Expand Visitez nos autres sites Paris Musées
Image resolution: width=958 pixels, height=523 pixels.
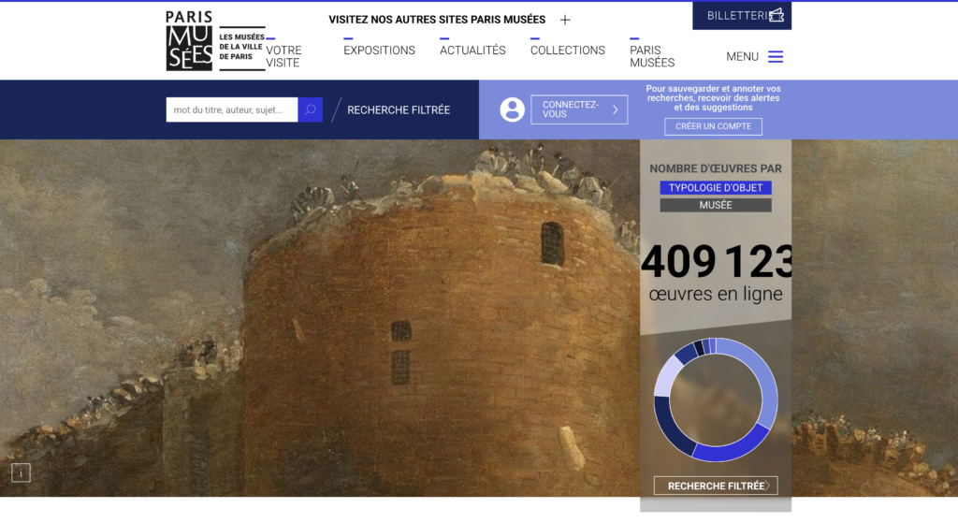pos(437,20)
